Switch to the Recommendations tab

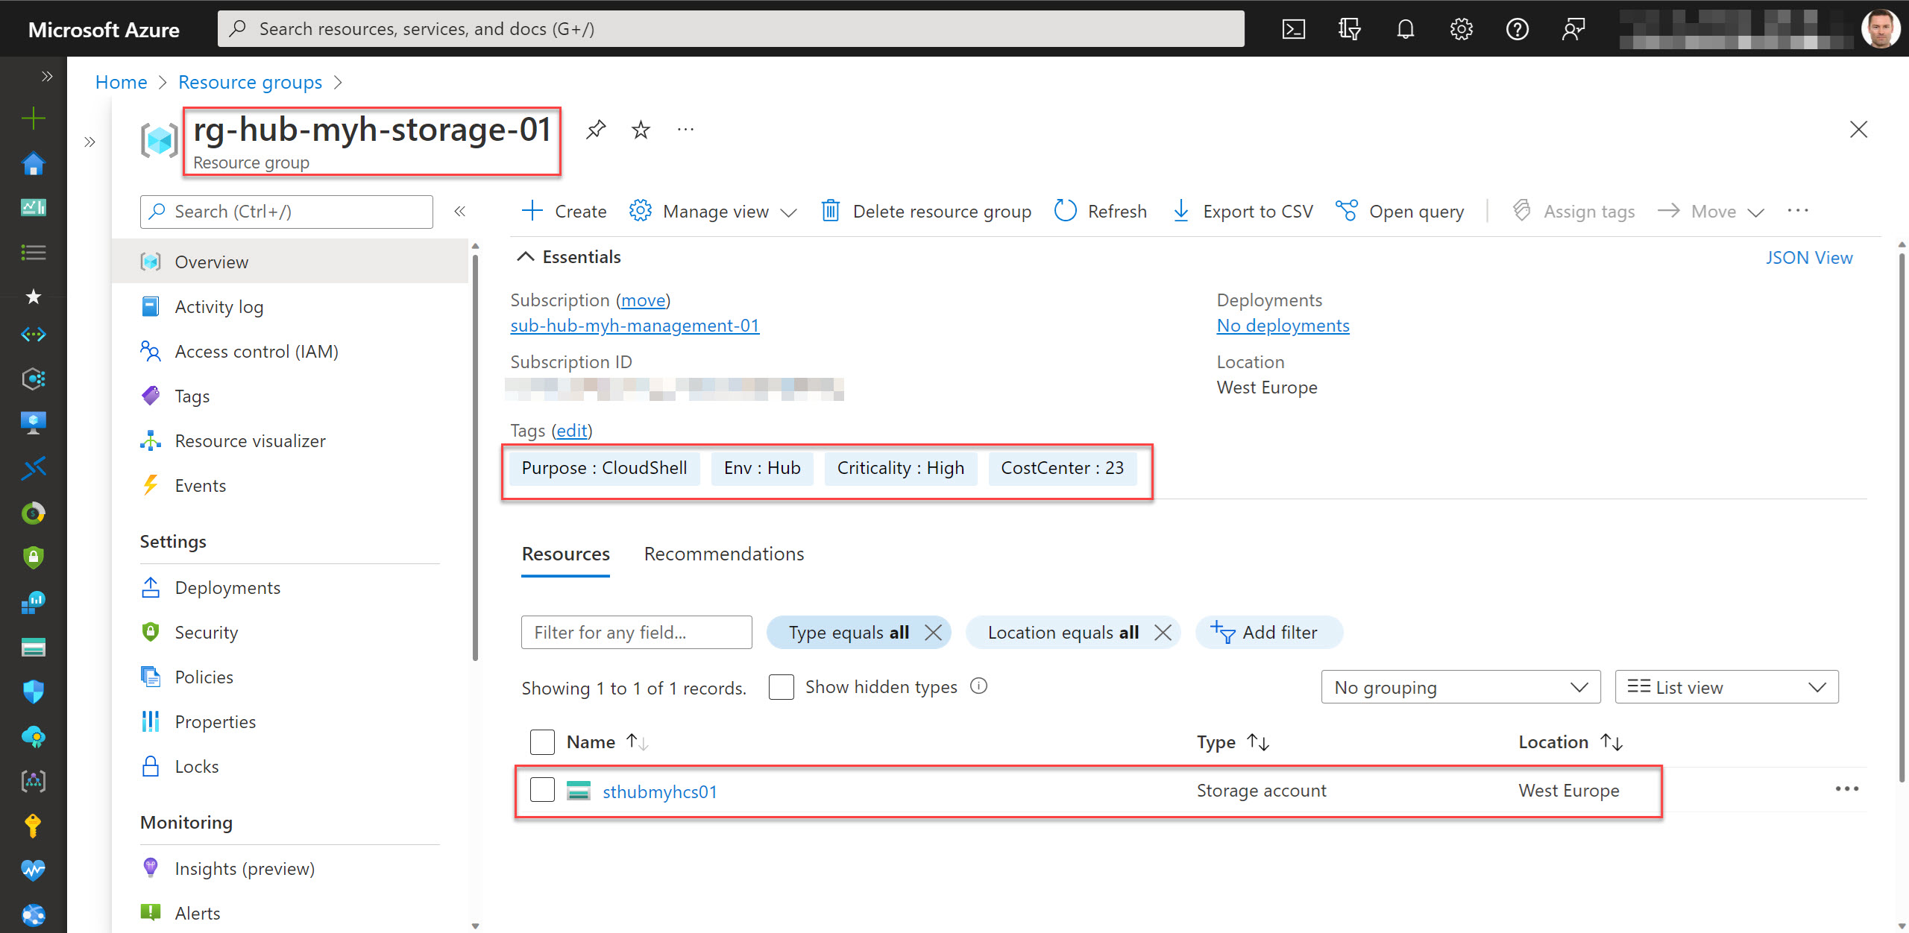click(x=723, y=554)
